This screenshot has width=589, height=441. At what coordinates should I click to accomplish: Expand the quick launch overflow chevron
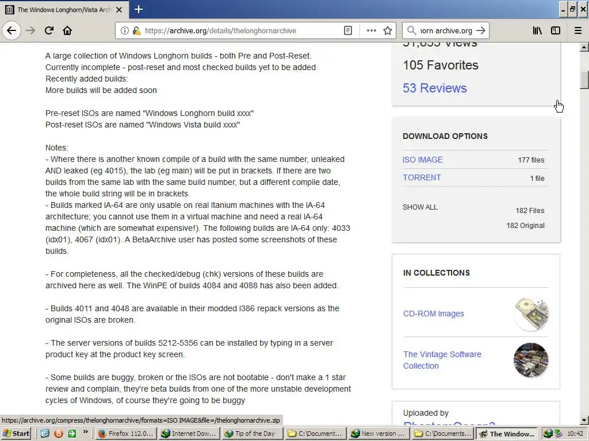point(85,432)
